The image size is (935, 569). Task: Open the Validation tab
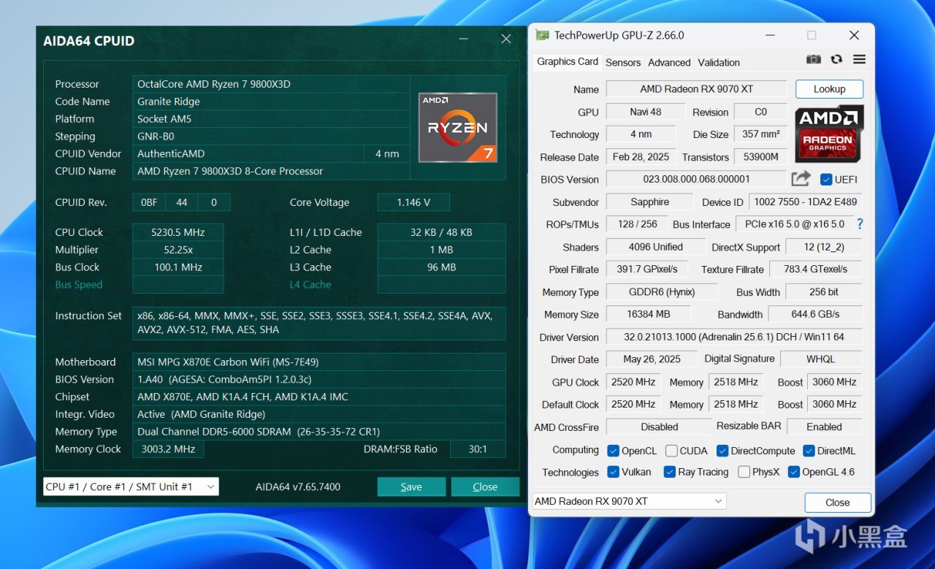719,63
